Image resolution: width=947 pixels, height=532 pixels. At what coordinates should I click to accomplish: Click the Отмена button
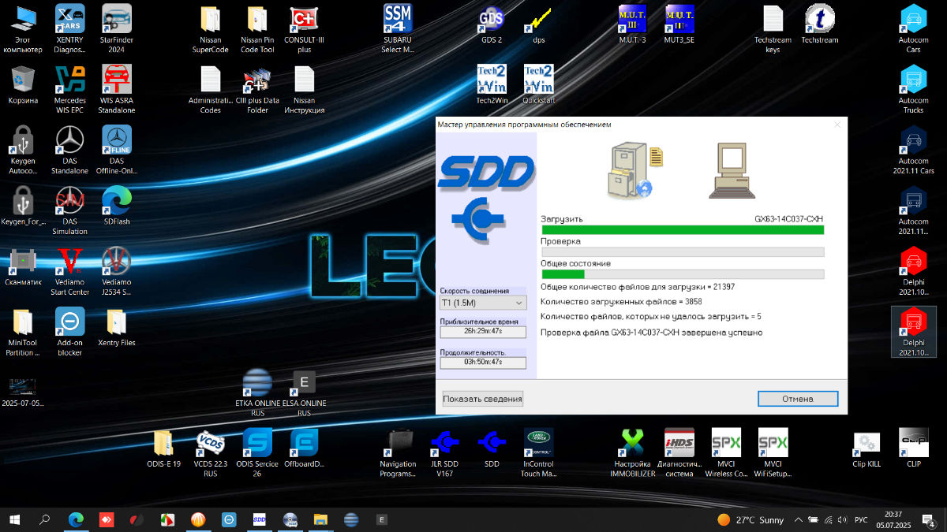(798, 399)
